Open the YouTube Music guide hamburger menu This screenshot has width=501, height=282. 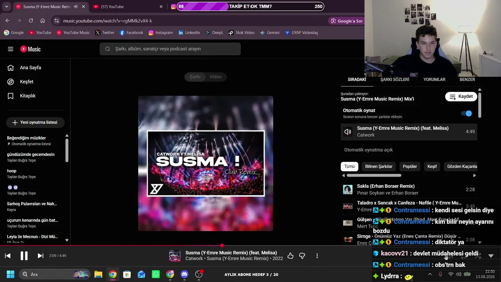click(x=11, y=49)
